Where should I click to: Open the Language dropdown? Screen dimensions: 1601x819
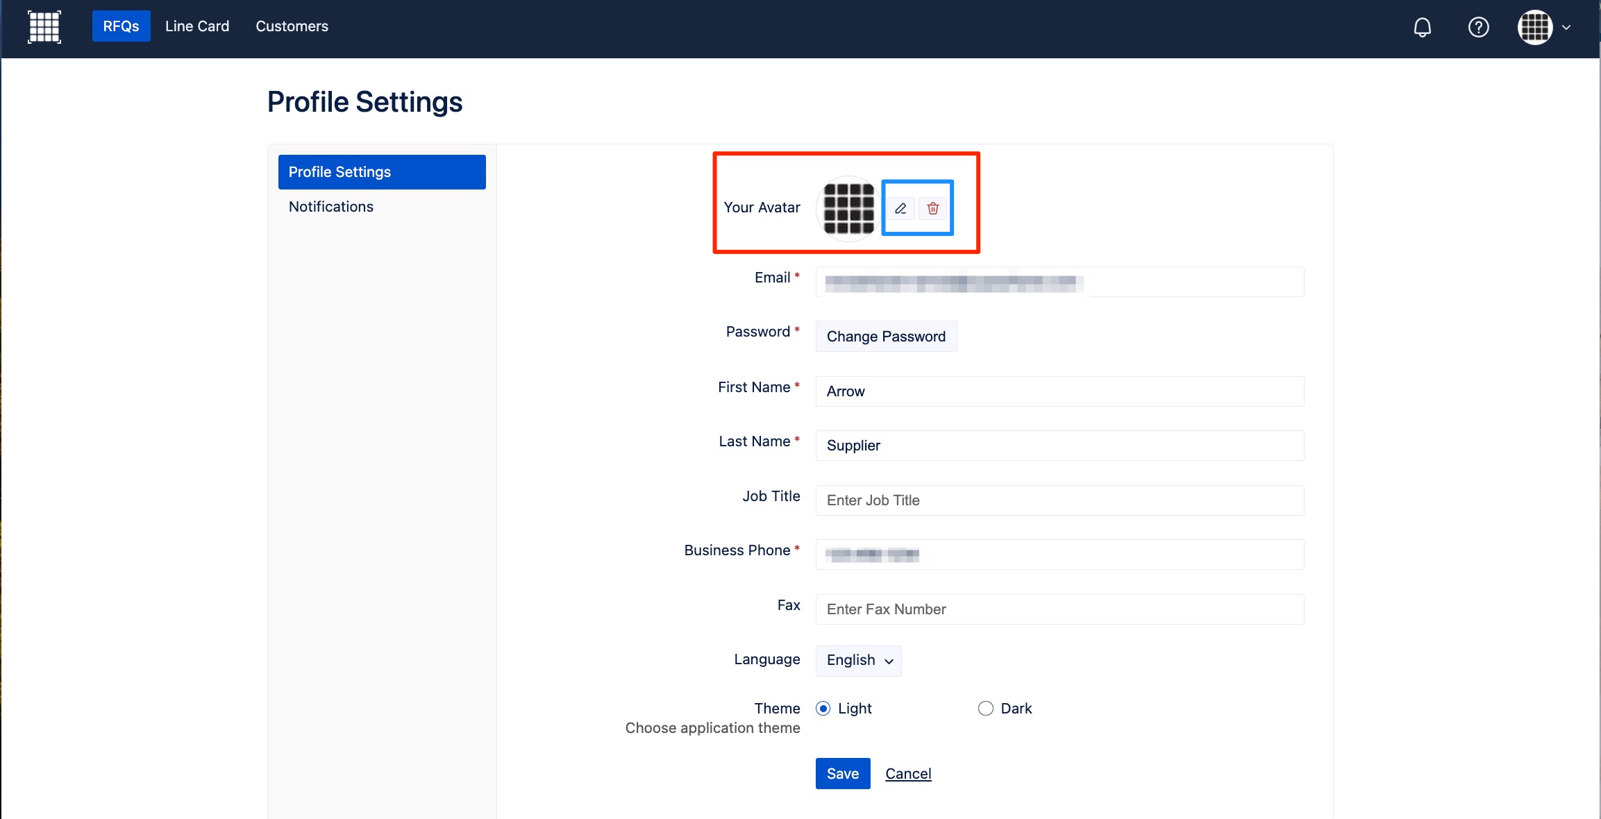pos(859,661)
